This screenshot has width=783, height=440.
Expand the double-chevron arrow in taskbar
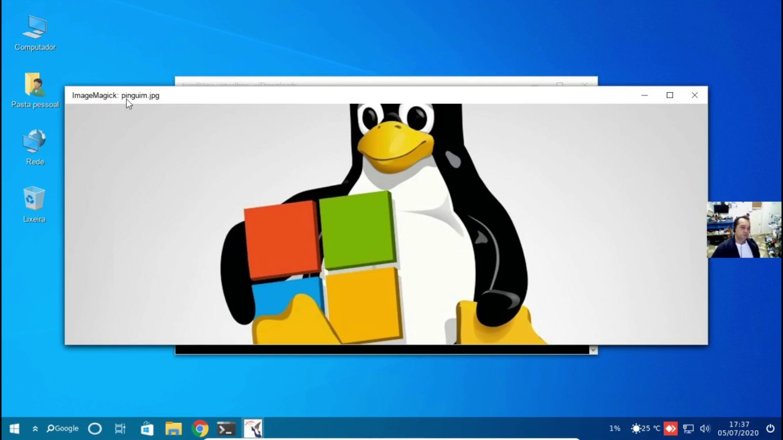(35, 429)
